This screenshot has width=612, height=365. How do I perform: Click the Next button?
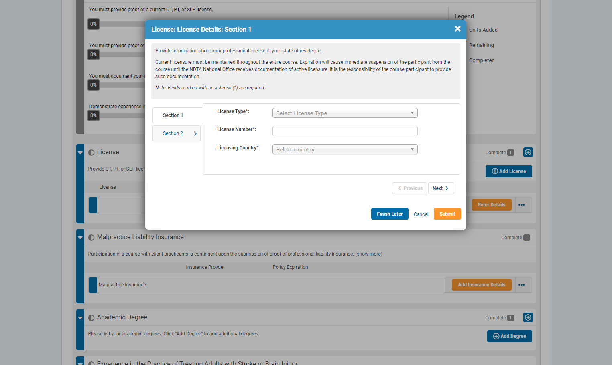[x=441, y=188]
